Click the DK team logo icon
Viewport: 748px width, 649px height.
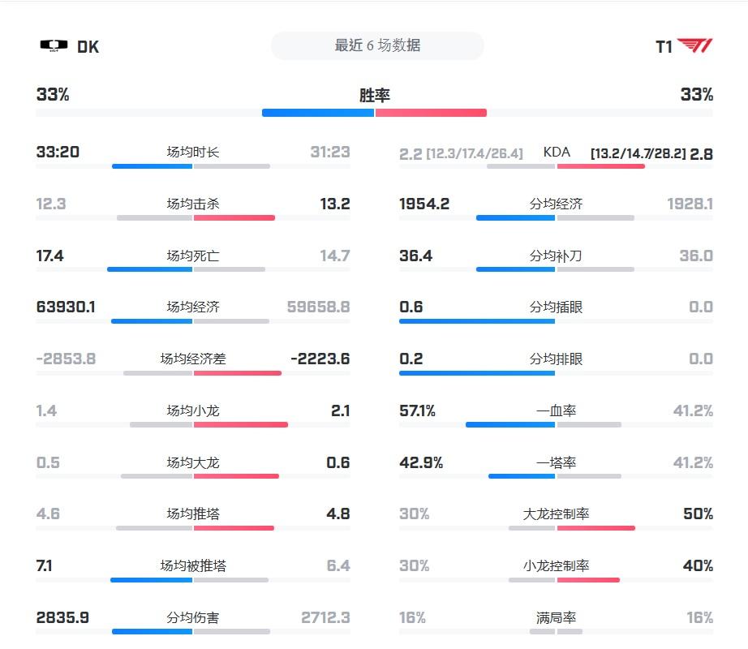click(x=54, y=46)
